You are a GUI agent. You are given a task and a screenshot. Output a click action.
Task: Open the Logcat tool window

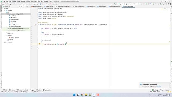(32, 90)
